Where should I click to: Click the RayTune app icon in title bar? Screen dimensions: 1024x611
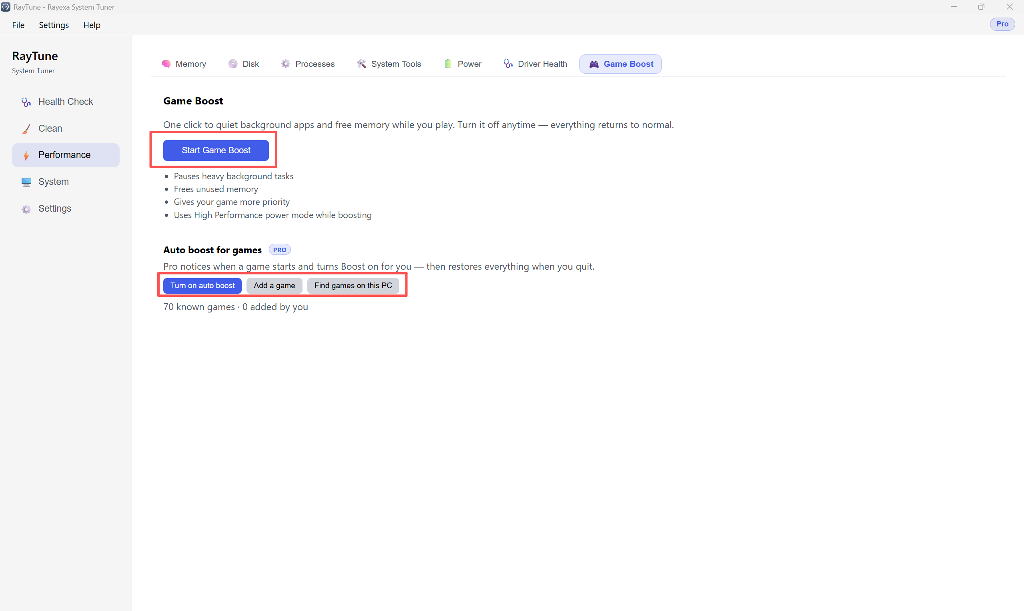click(x=6, y=6)
